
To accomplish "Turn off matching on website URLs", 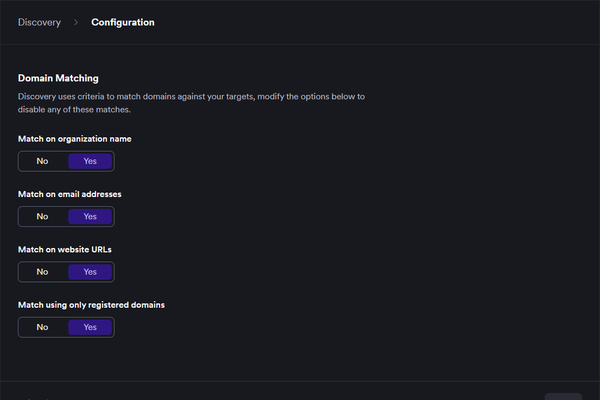I will [42, 272].
